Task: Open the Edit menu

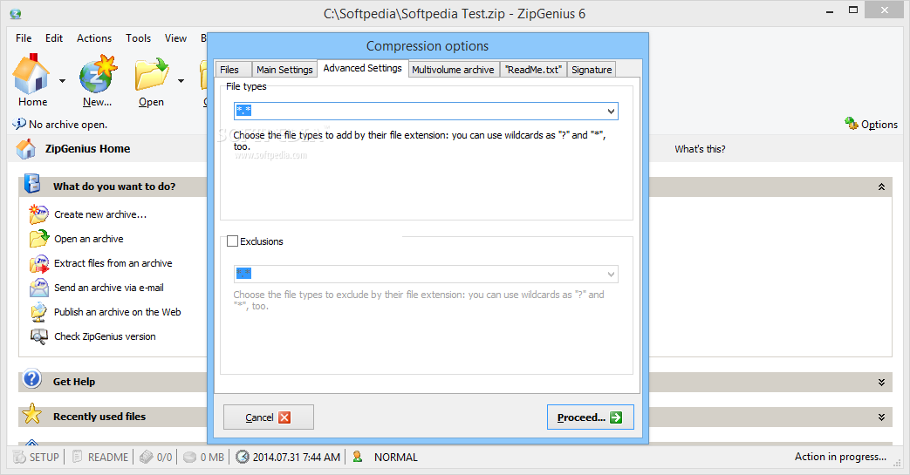Action: click(54, 38)
